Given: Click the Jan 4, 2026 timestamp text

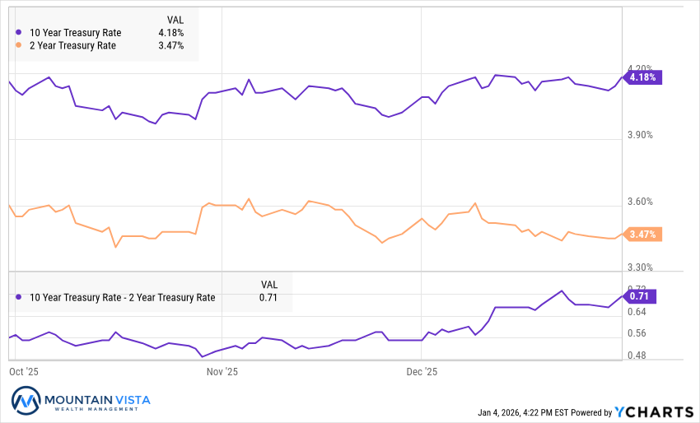Looking at the screenshot, I should click(x=524, y=412).
